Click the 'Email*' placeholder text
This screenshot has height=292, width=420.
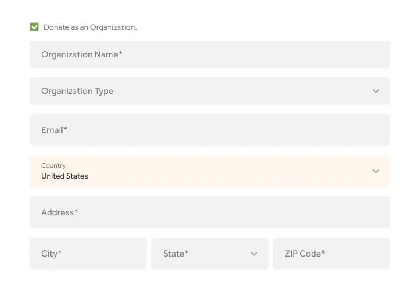[54, 130]
